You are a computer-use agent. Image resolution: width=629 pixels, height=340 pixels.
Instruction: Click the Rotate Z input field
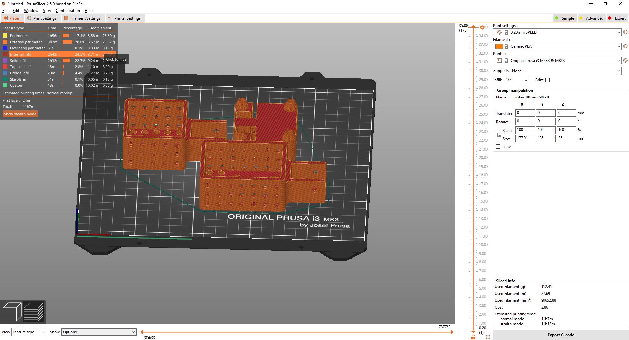coord(566,121)
